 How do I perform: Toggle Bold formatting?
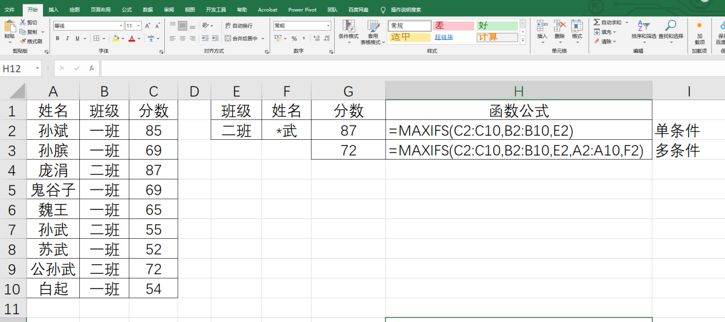[57, 38]
